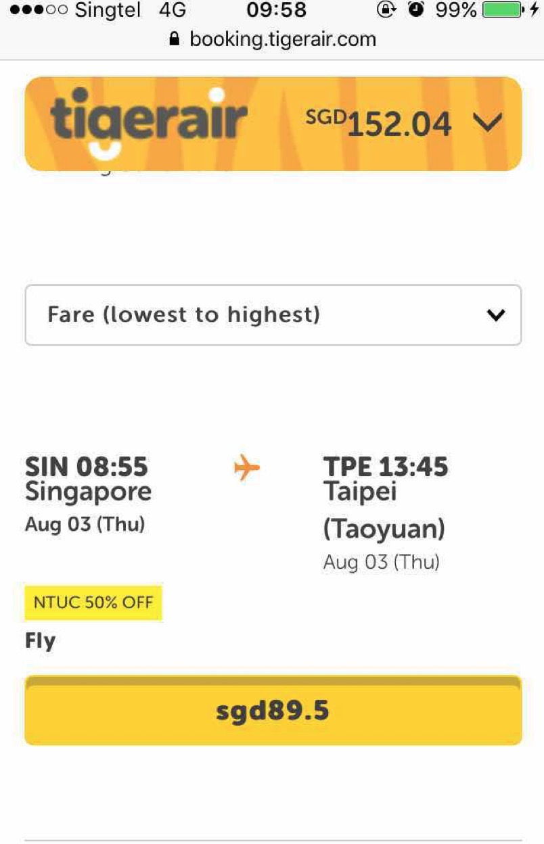Tap the Fly fare type label

coord(41,640)
